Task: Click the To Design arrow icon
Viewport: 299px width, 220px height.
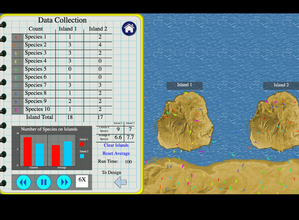Action: [x=120, y=182]
